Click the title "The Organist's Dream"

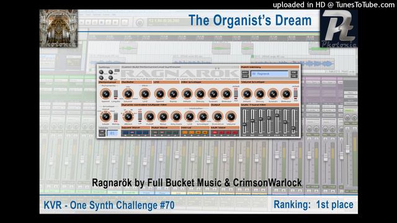tap(250, 20)
